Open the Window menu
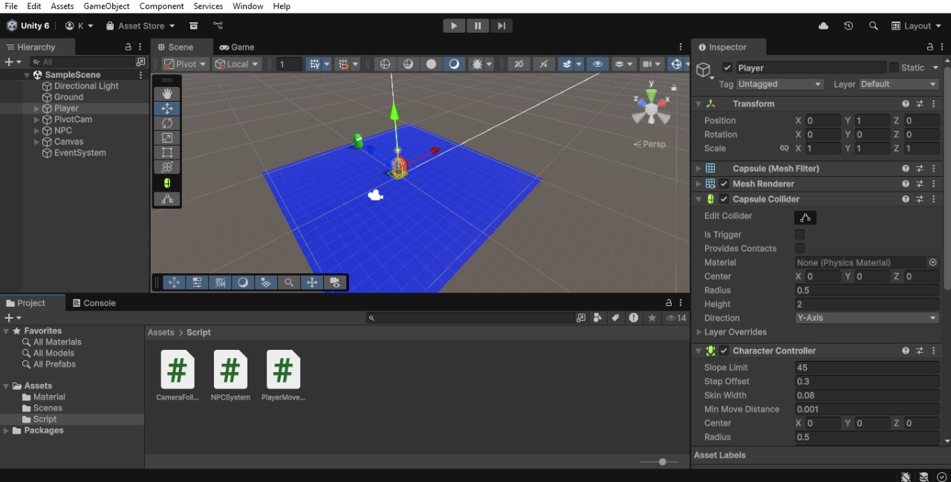951x482 pixels. pos(248,6)
